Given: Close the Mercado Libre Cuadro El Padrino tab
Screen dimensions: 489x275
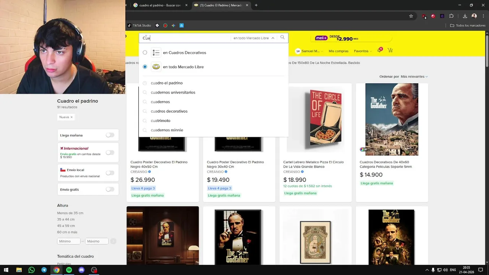Looking at the screenshot, I should click(247, 5).
